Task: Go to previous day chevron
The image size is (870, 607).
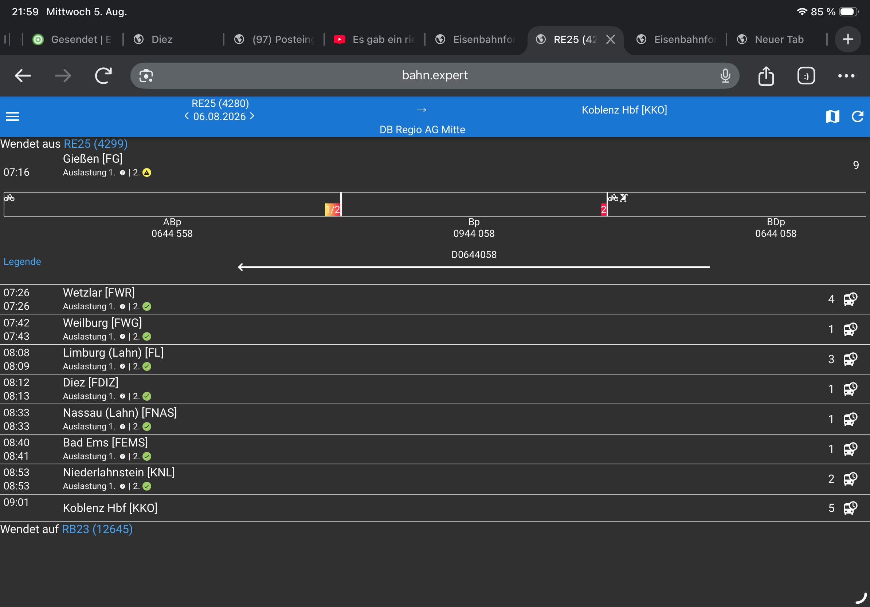Action: pos(187,116)
